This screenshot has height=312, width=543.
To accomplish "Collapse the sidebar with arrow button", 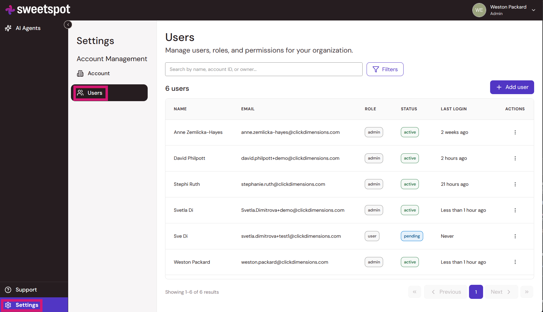I will pos(68,24).
